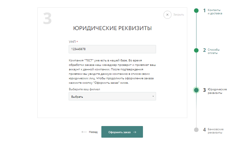Click the 'Закрыть' close label

click(179, 15)
